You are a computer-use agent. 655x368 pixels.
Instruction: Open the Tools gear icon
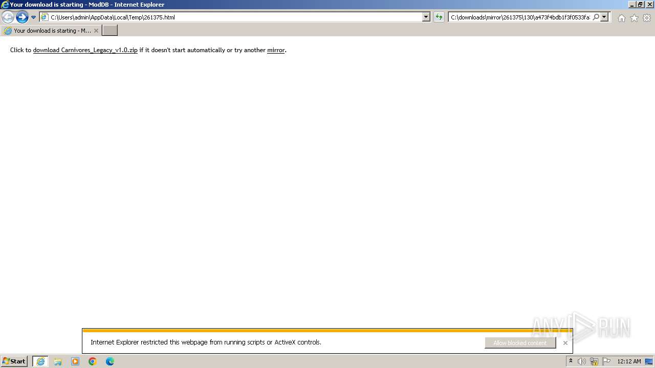[647, 18]
